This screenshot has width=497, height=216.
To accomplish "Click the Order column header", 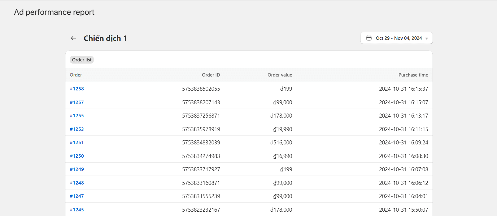I will point(76,75).
